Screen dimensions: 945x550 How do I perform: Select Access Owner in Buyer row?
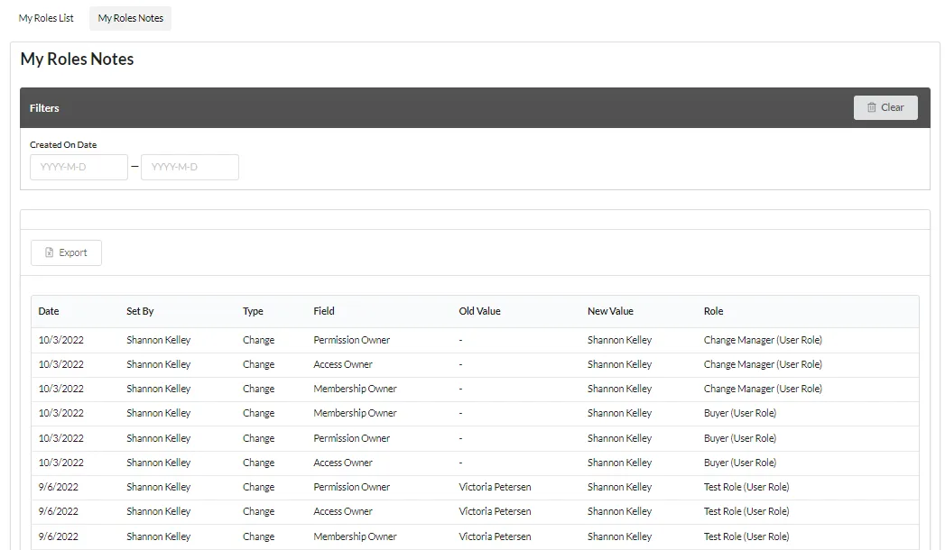pos(343,463)
